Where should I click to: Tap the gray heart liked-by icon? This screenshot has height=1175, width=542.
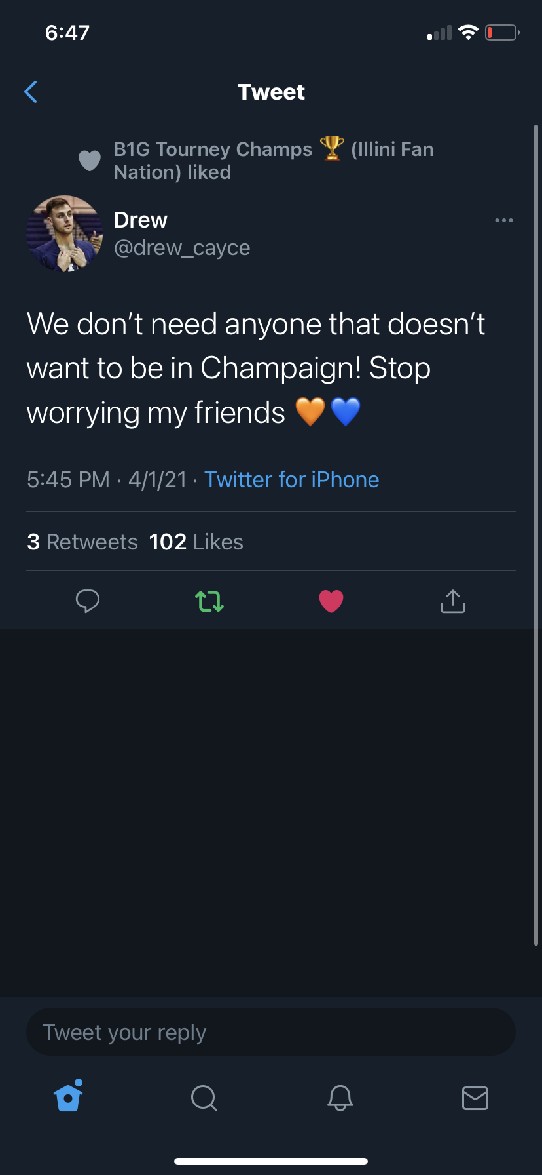click(x=90, y=160)
